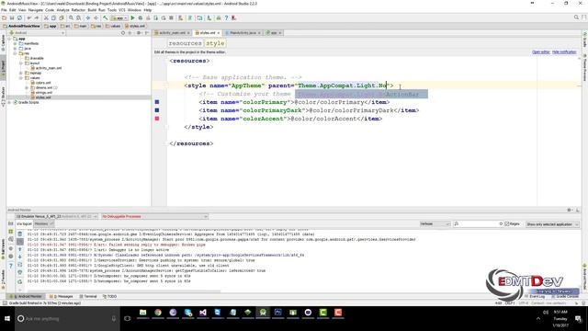Expand the mipmap folder node
Image resolution: width=588 pixels, height=331 pixels.
pyautogui.click(x=21, y=73)
